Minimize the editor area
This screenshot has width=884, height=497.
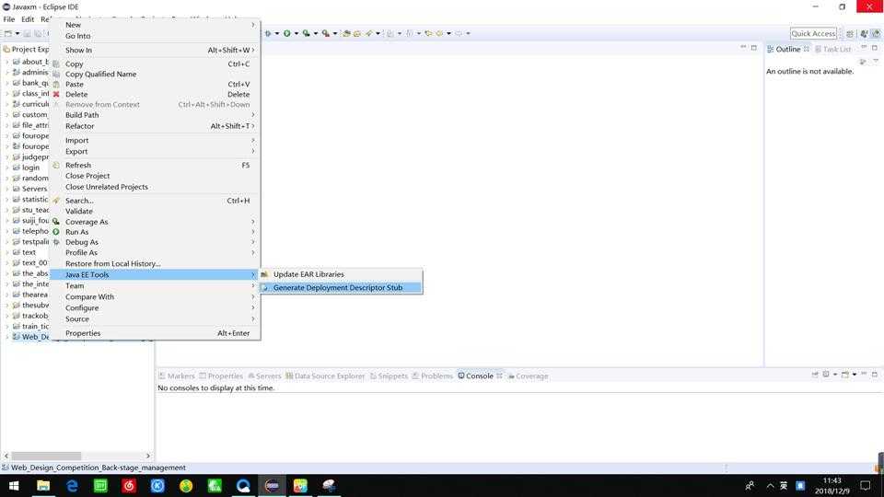point(743,47)
